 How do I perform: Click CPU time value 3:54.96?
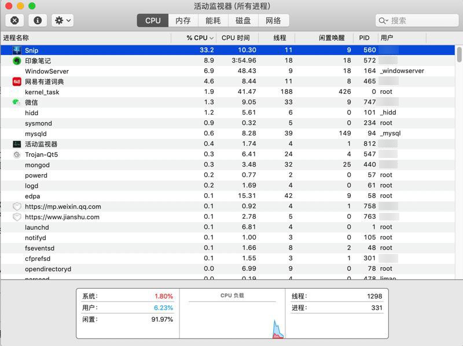[244, 61]
